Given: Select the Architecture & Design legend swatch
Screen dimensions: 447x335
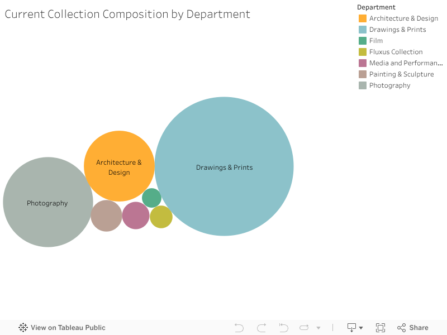Looking at the screenshot, I should (363, 18).
